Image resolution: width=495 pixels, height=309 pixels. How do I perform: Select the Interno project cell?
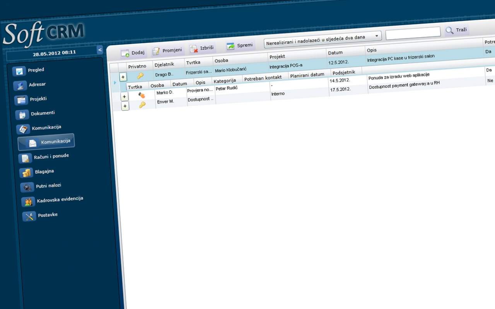[x=278, y=94]
